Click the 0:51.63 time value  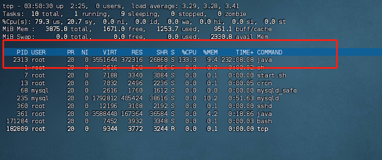[241, 99]
